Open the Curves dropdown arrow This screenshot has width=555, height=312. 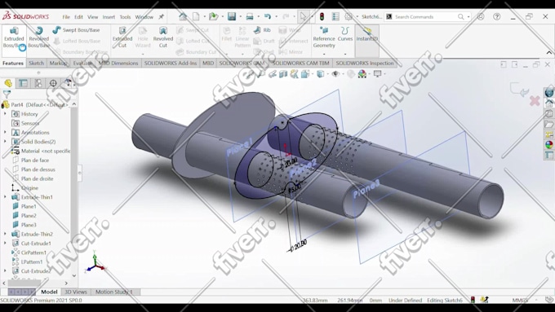(x=345, y=54)
